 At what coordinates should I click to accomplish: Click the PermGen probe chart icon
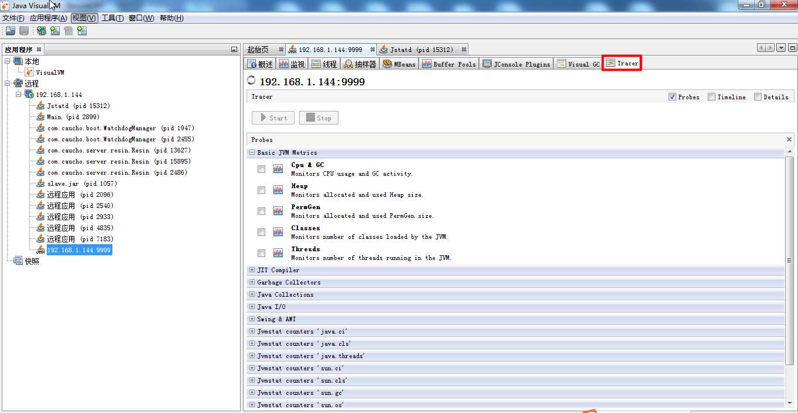tap(278, 211)
